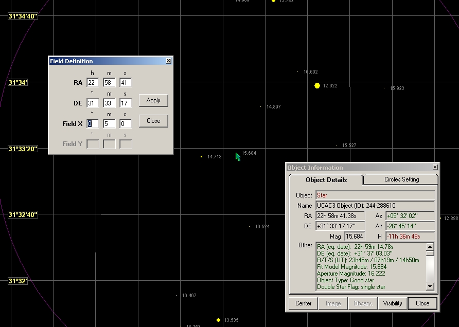Click the RA hours field showing 22
459x327 pixels.
pos(93,82)
